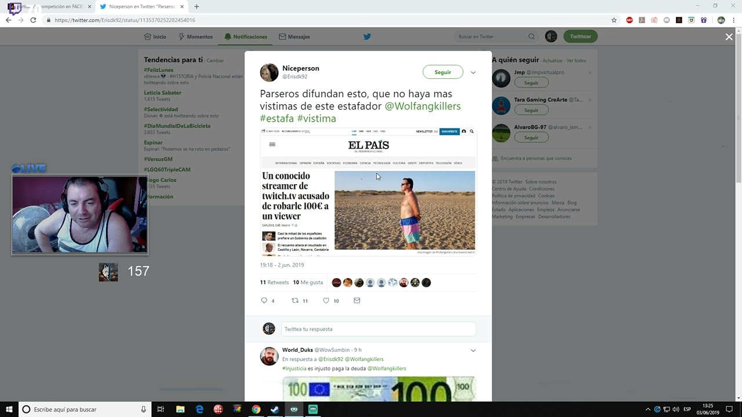Send tweet via direct message envelope icon
Viewport: 742px width, 417px height.
pos(357,301)
